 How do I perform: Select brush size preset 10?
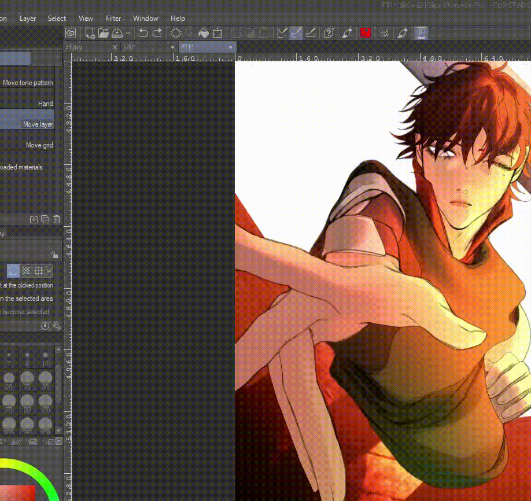(x=45, y=358)
